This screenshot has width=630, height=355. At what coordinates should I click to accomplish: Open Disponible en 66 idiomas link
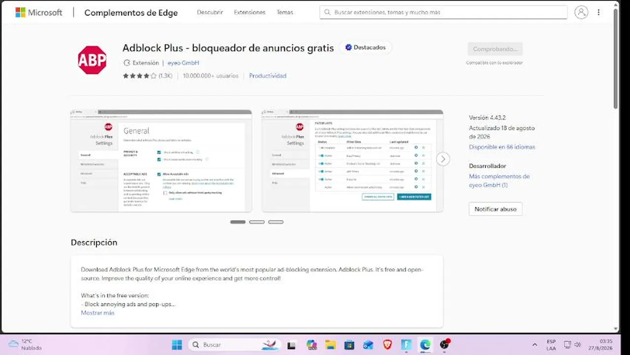coord(502,147)
